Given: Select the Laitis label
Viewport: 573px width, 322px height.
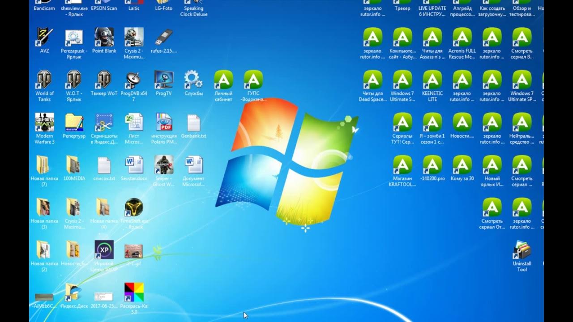Looking at the screenshot, I should tap(134, 8).
